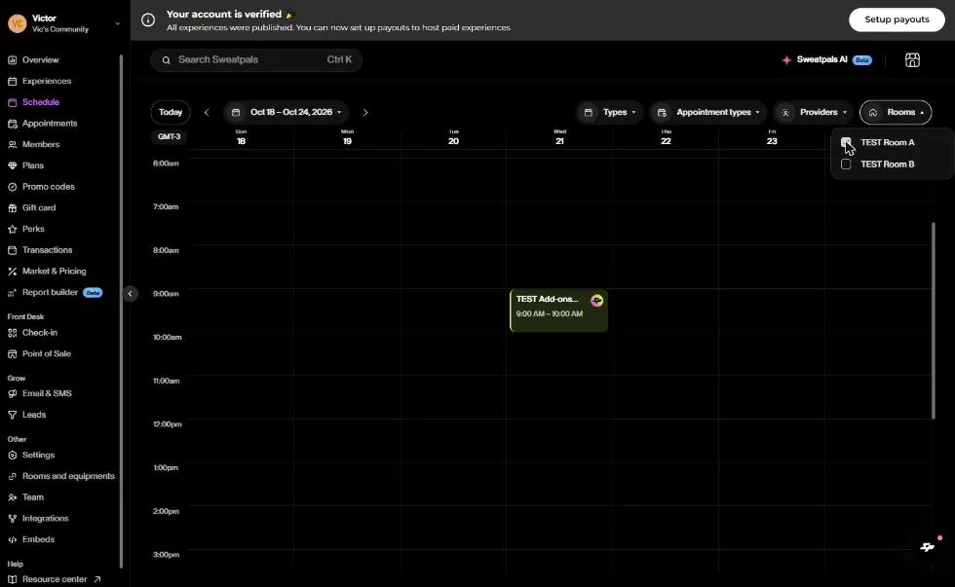The height and width of the screenshot is (587, 955).
Task: Open the Sweatpals AI assistant
Action: (827, 59)
